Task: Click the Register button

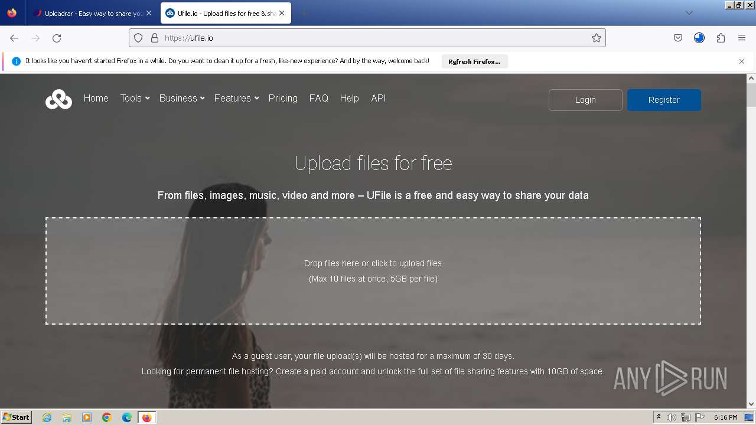Action: click(664, 100)
